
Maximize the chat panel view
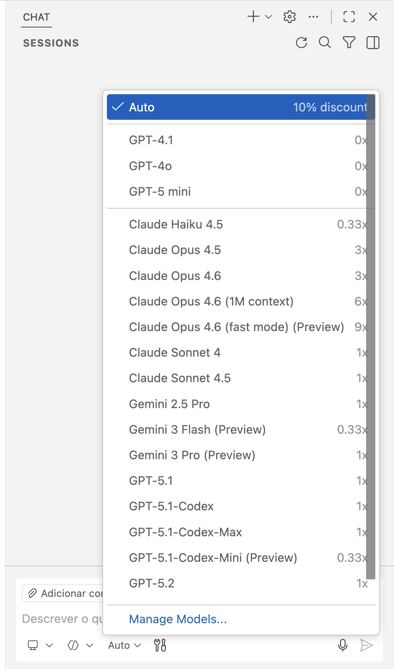tap(349, 17)
